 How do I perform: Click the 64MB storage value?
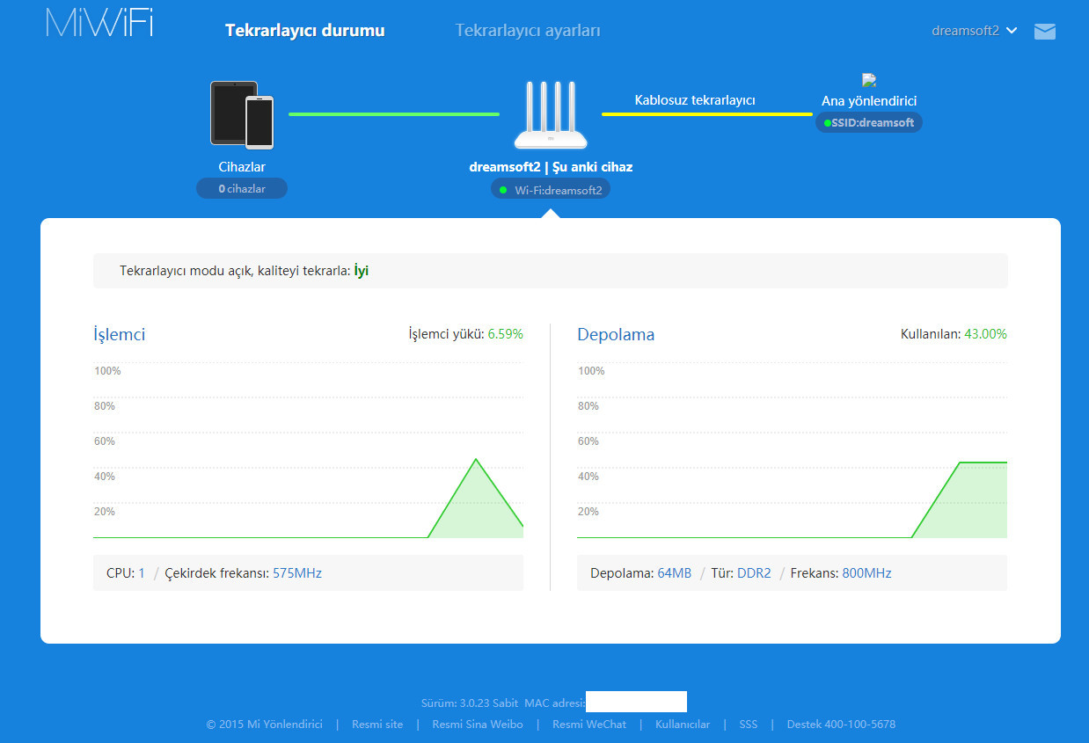[675, 573]
